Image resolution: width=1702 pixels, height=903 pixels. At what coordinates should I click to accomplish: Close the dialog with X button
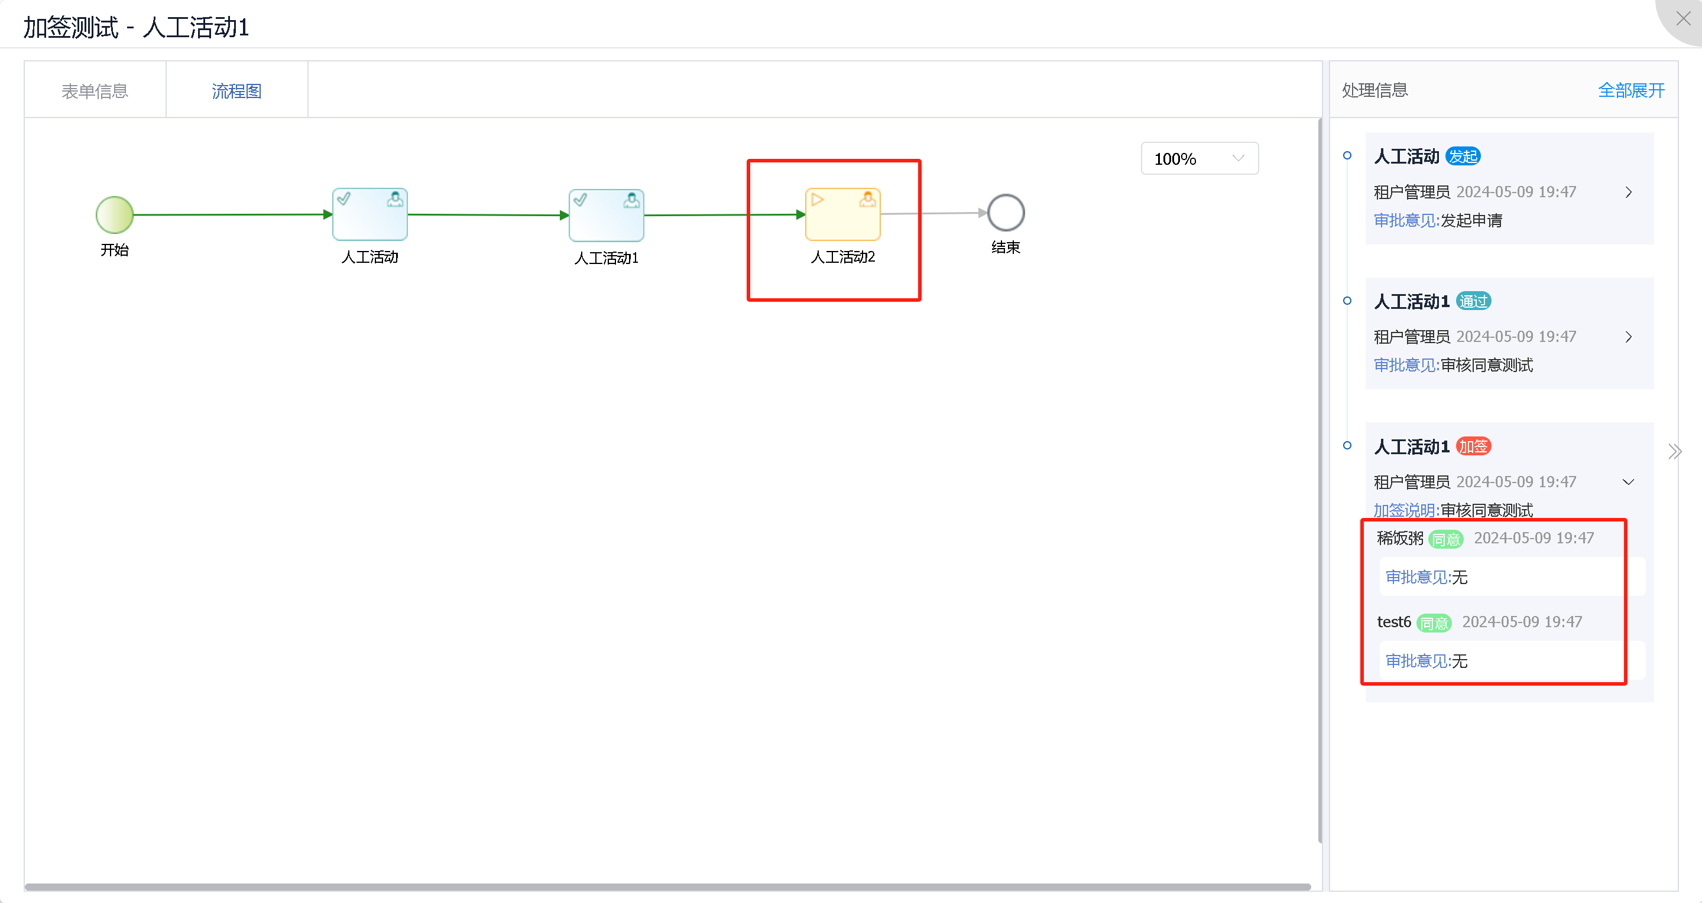[1683, 19]
